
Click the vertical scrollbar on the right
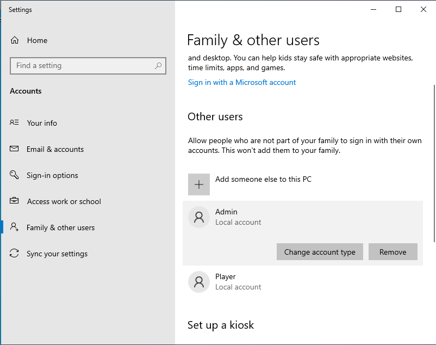click(433, 163)
